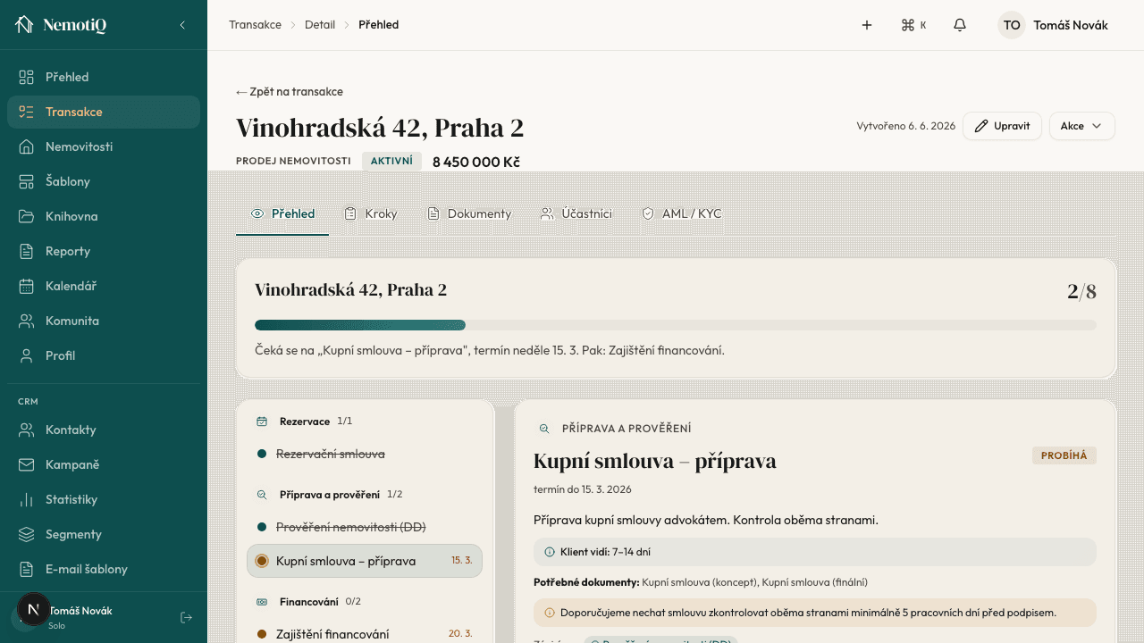Click the Doporučujeme recommendation notice

(815, 613)
